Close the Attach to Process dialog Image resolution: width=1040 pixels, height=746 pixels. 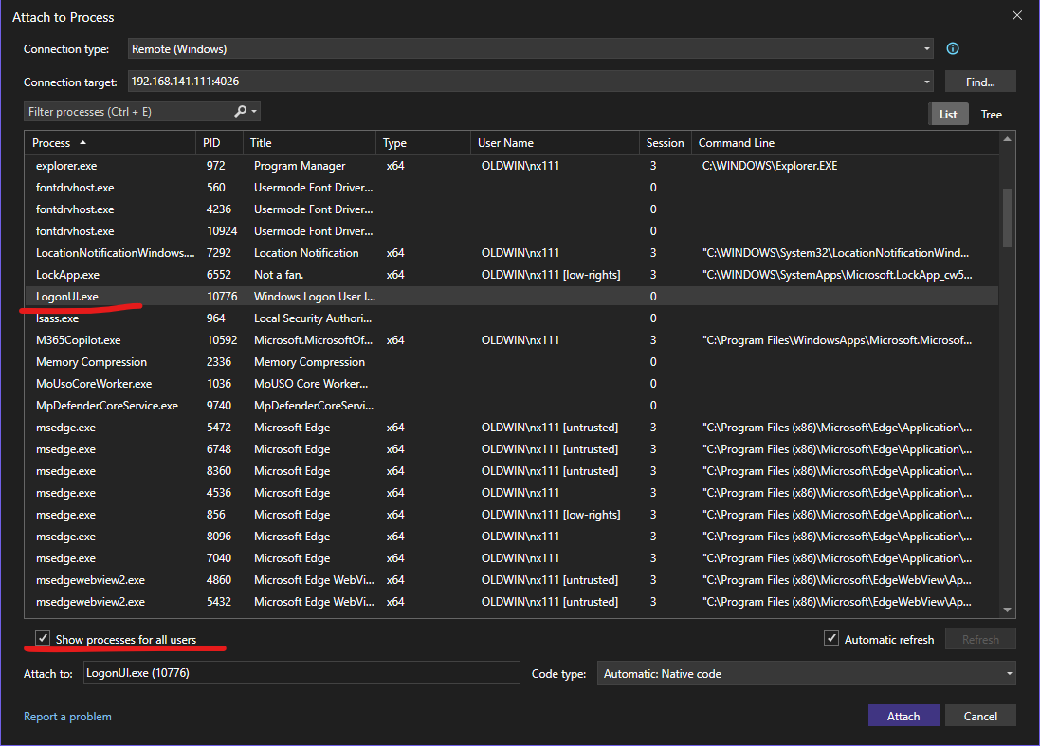[1016, 16]
